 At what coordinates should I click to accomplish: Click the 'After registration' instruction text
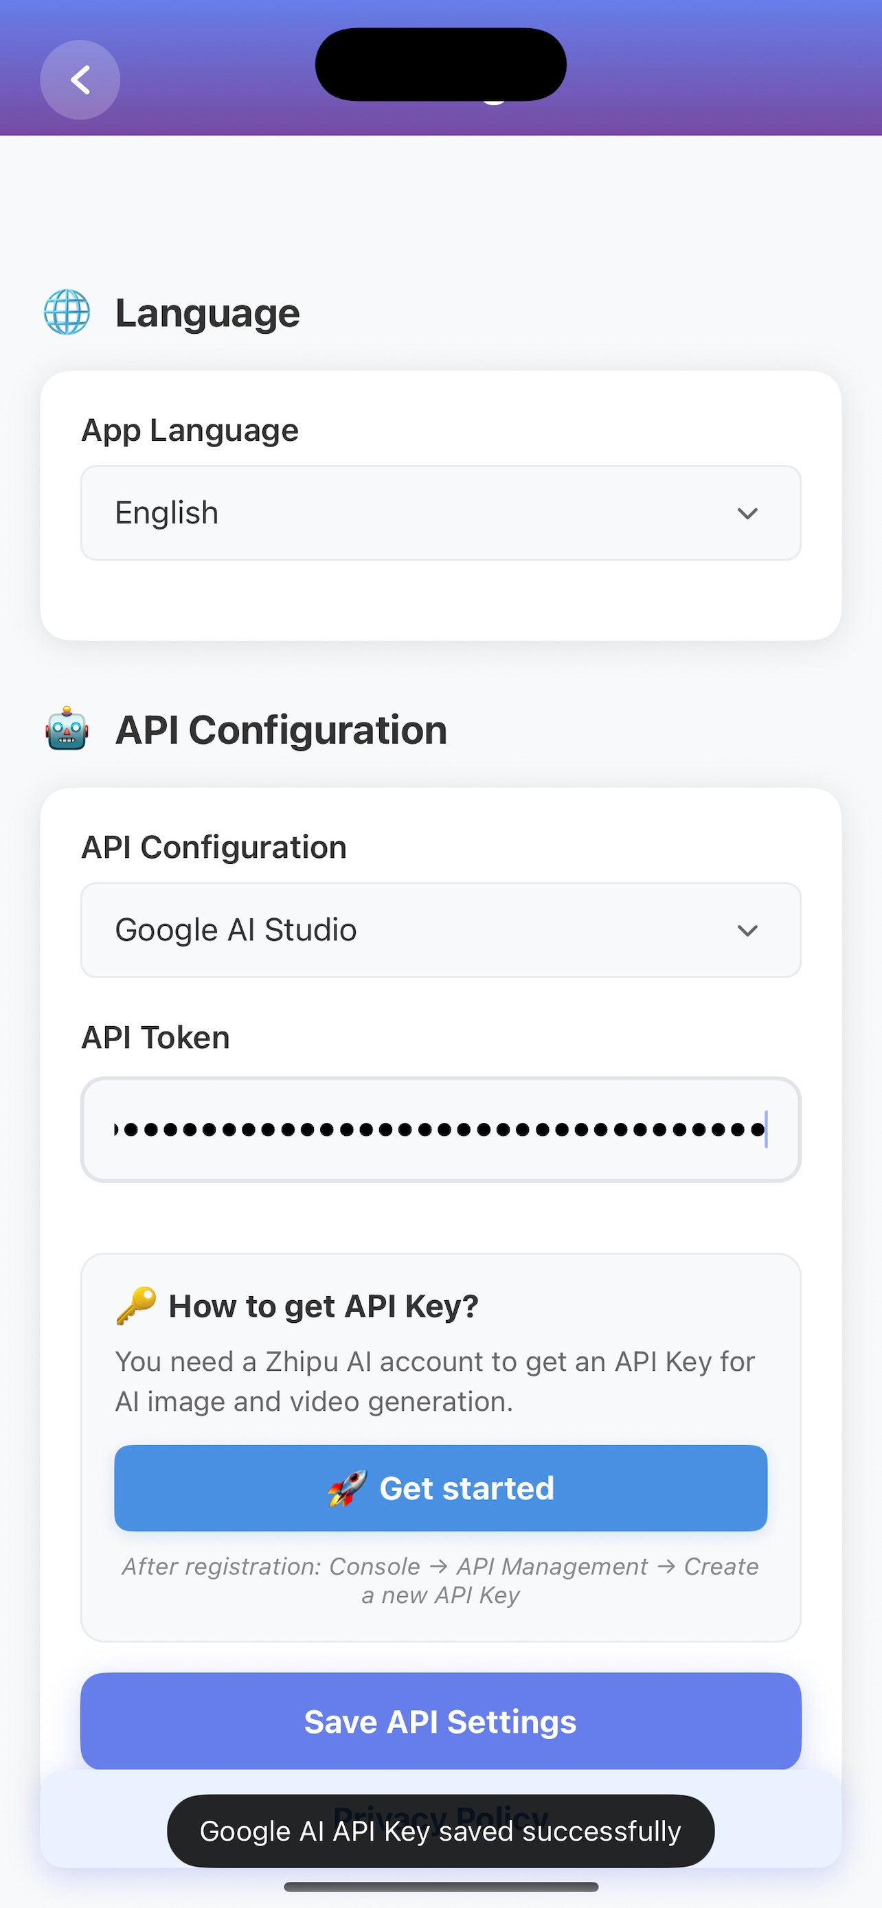tap(440, 1580)
